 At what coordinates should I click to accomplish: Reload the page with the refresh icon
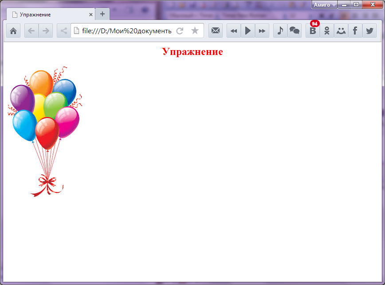(x=180, y=31)
